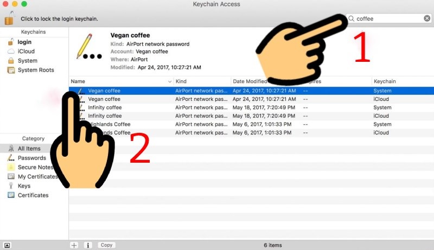This screenshot has height=250, width=434.
Task: Click the "Click to lock the login keychain" text
Action: (59, 19)
